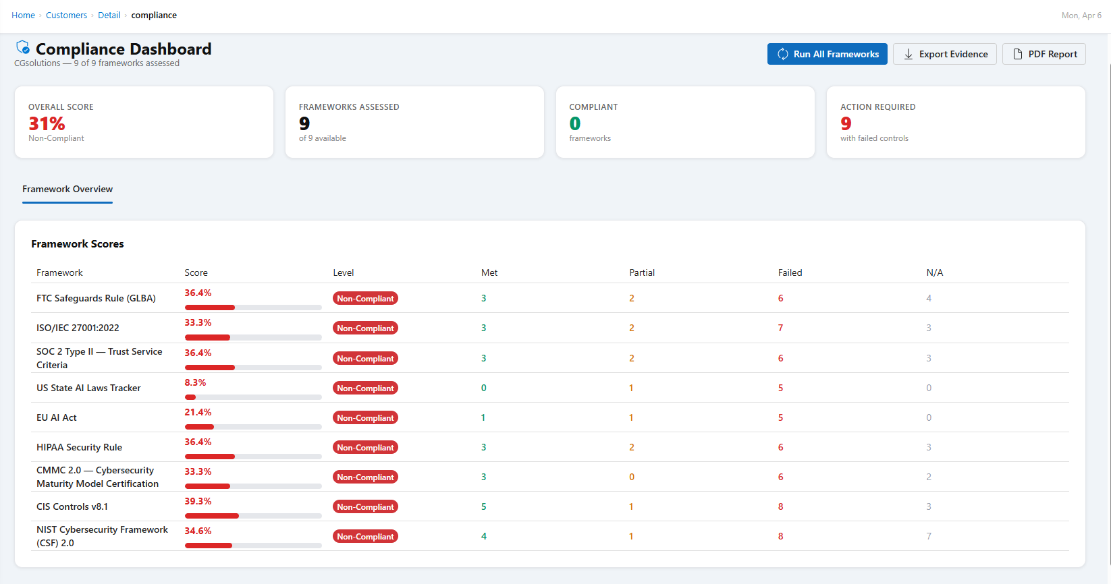Open Customers breadcrumb link
Screen dimensions: 1111x584
66,15
